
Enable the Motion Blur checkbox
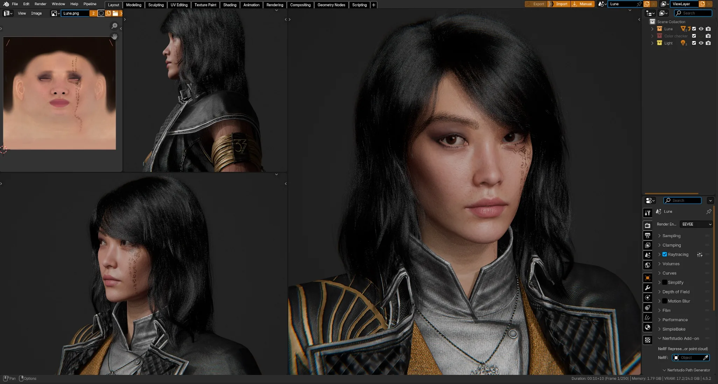click(664, 301)
